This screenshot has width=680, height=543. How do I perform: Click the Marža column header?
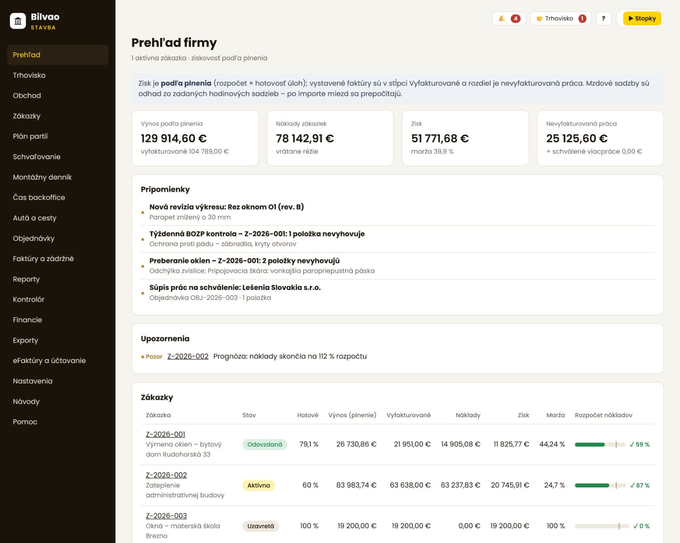pos(555,415)
